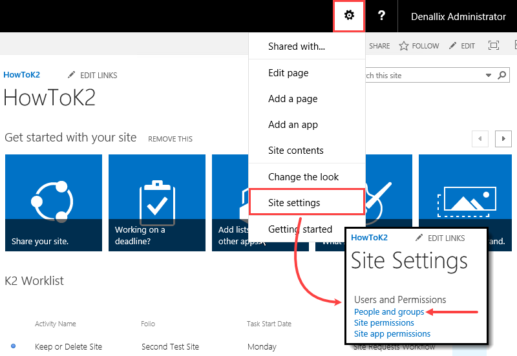Open the help question mark

(x=381, y=16)
